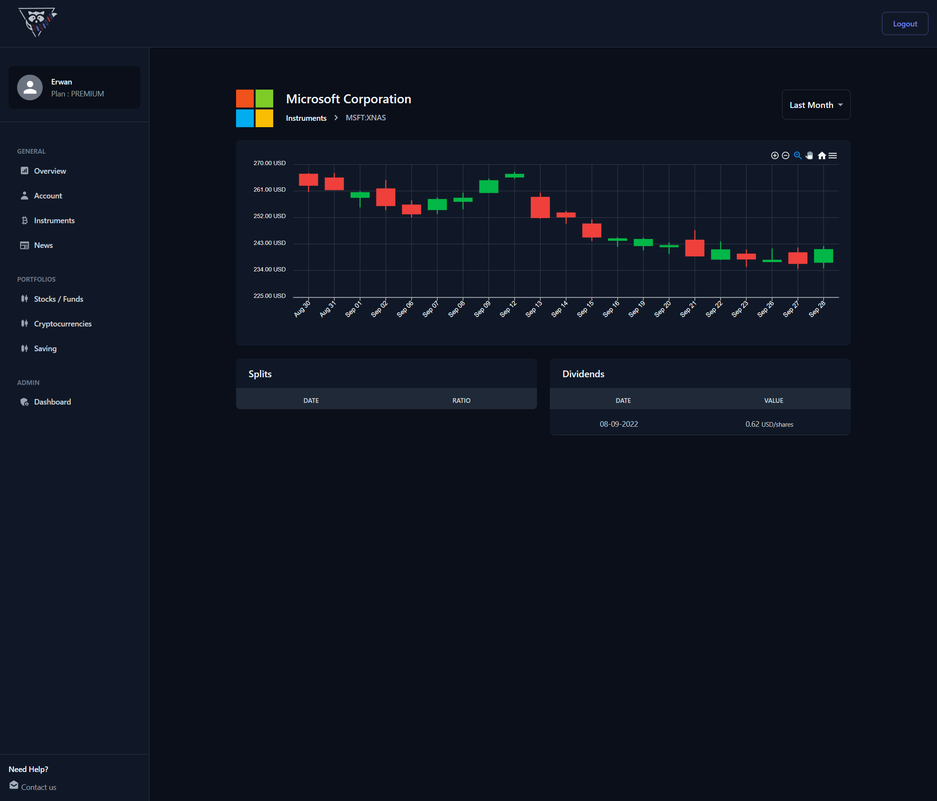Screen dimensions: 937x801
Task: Go to the Account page
Action: (x=48, y=196)
